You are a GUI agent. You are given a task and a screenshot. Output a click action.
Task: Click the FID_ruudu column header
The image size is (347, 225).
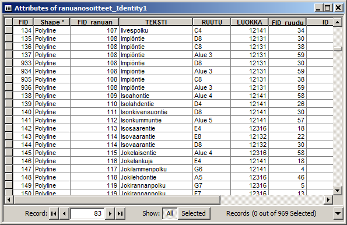pos(288,22)
